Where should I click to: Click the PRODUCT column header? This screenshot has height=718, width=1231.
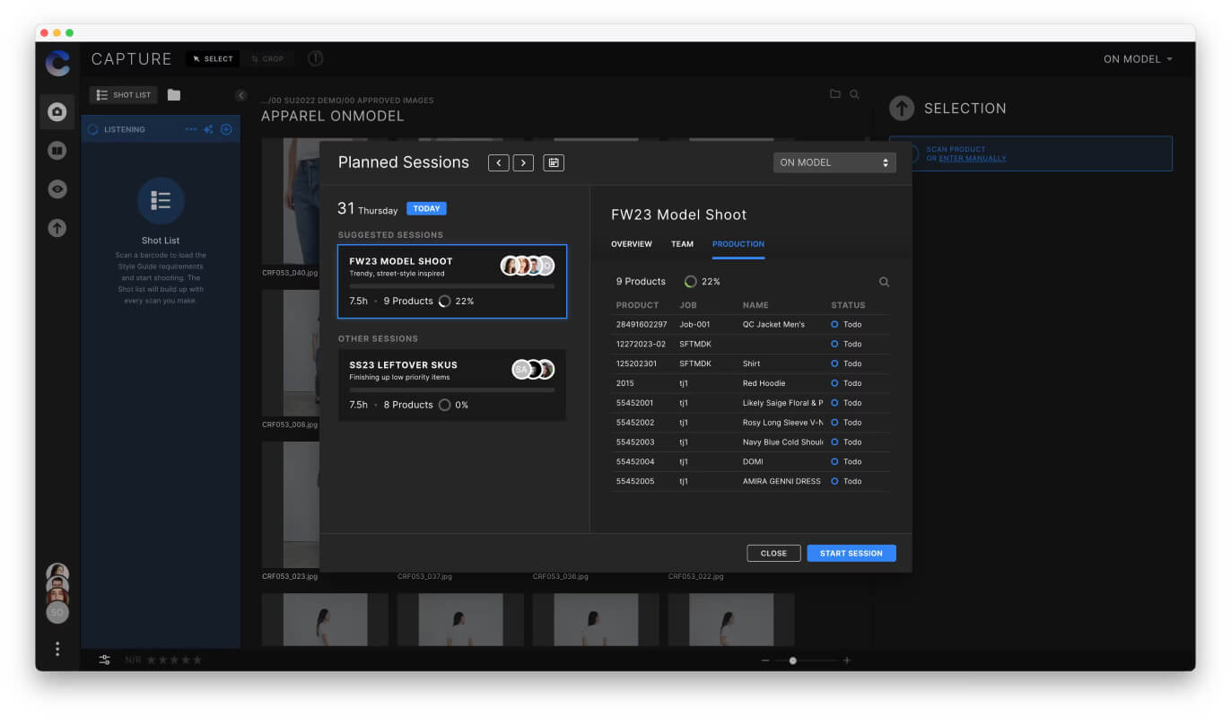637,305
